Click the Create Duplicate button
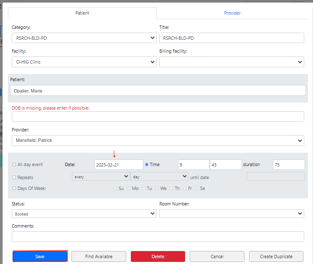 pos(276,256)
